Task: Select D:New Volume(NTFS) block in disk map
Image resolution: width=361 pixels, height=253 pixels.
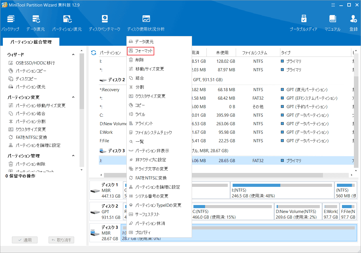Action: pyautogui.click(x=299, y=211)
